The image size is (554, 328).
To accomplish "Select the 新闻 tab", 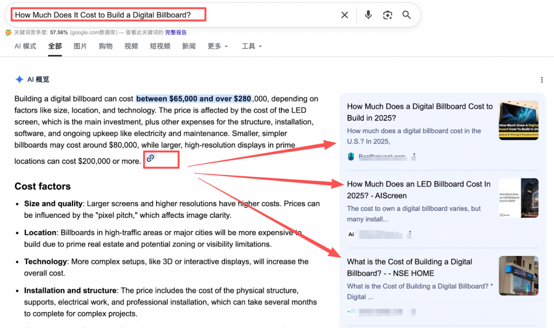I will pos(189,46).
